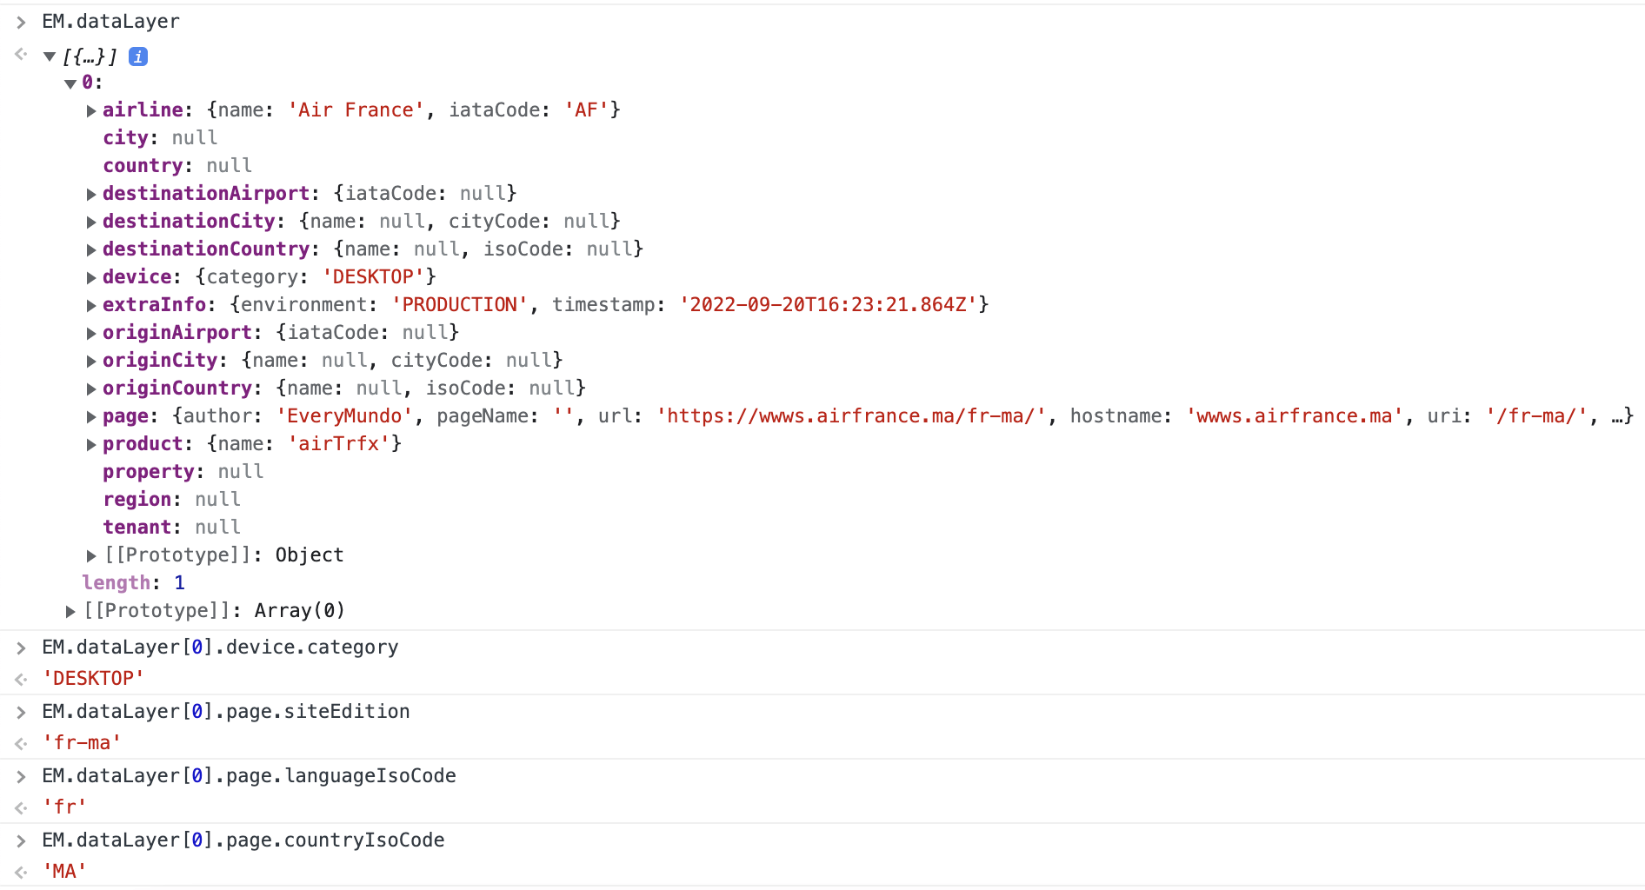Expand the originAirport property
1645x890 pixels.
pyautogui.click(x=91, y=333)
